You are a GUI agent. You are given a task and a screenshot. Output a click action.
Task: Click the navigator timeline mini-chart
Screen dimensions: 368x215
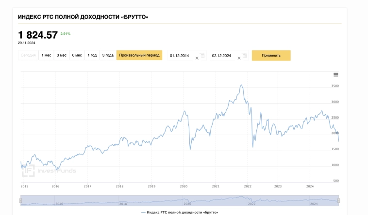180,200
